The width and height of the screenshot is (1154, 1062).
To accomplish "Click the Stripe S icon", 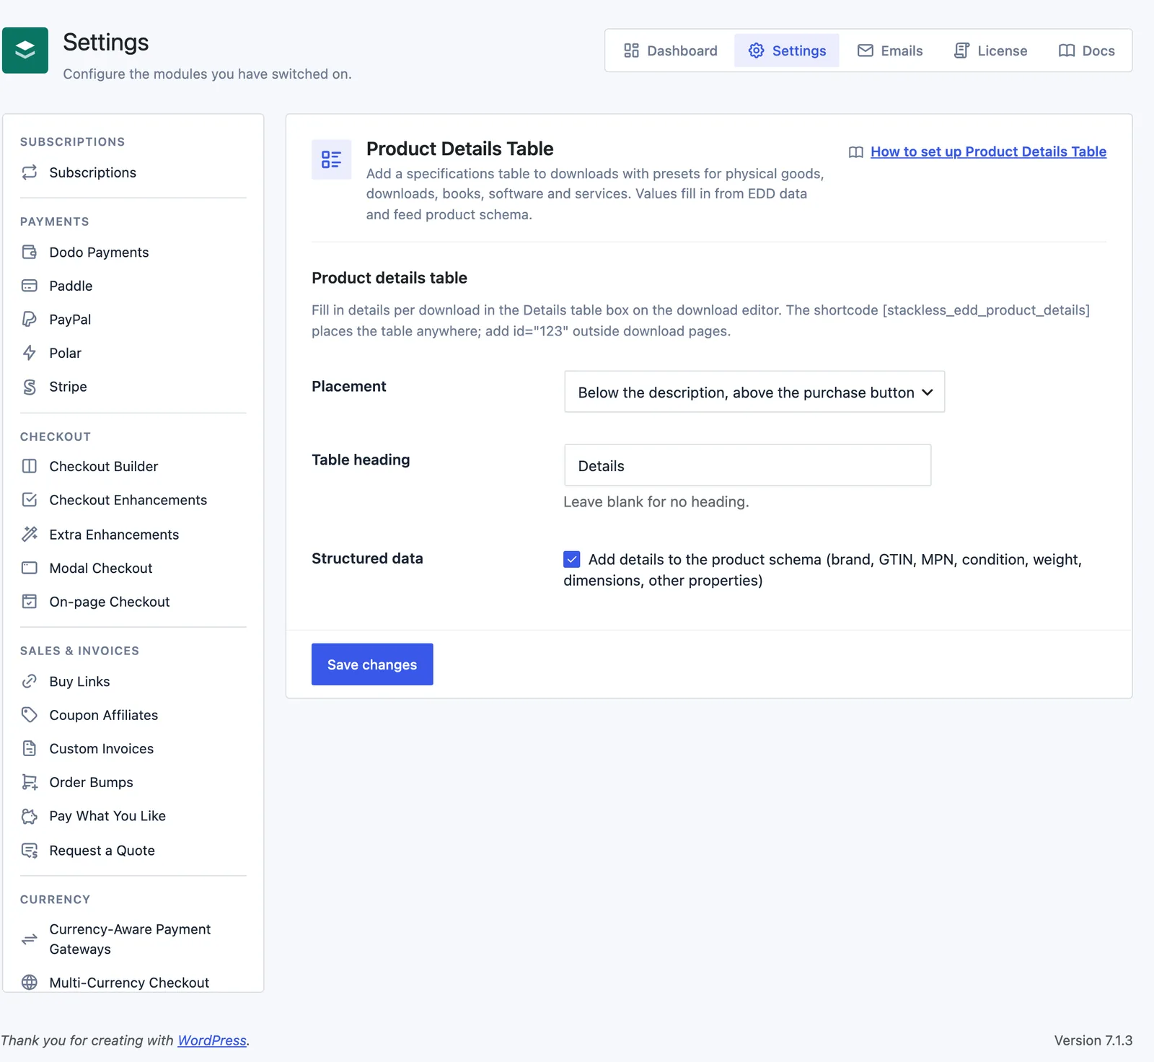I will (x=30, y=387).
